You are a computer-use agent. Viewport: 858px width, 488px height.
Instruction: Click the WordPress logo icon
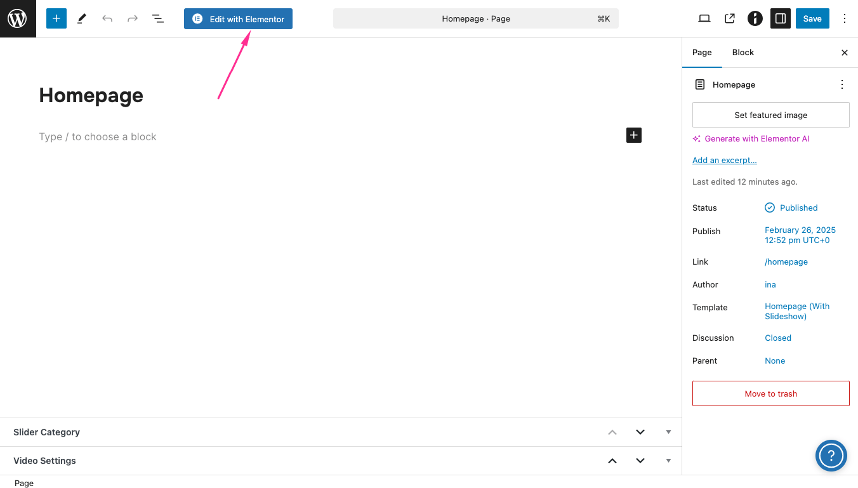pos(18,19)
